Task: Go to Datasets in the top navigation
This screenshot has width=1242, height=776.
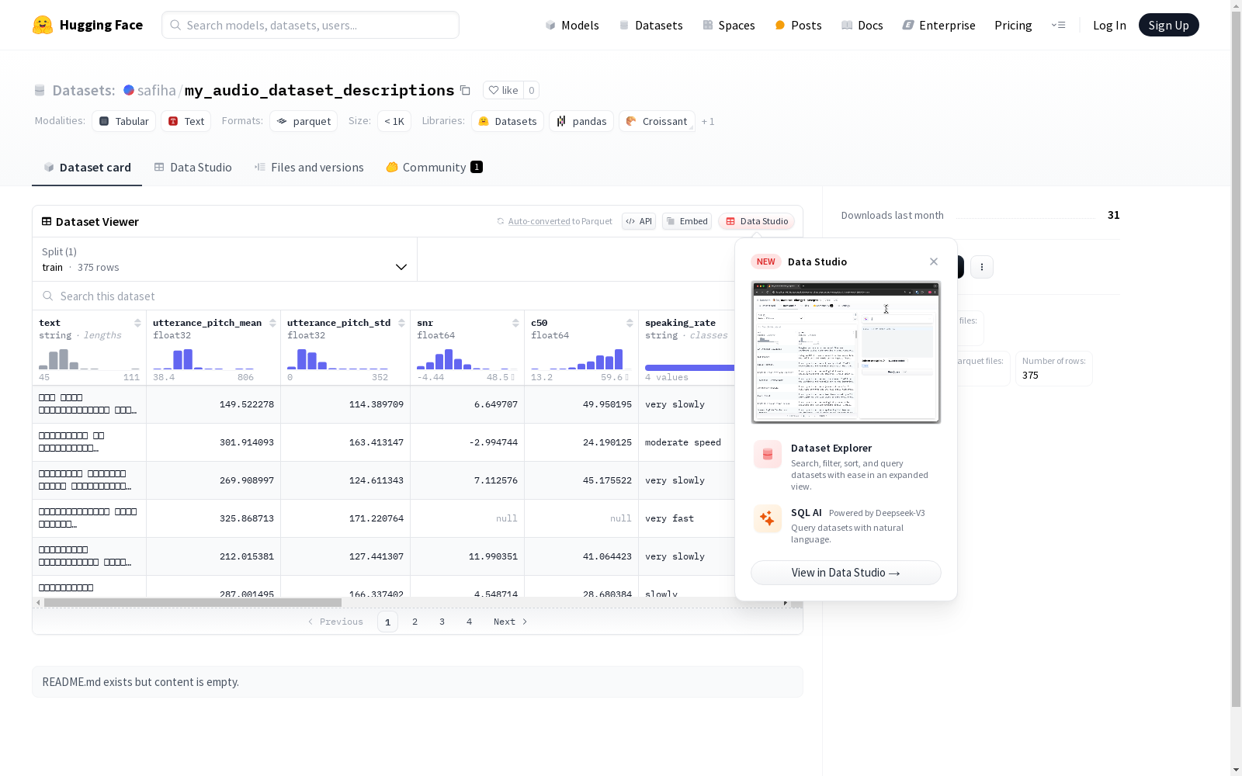Action: pos(650,25)
